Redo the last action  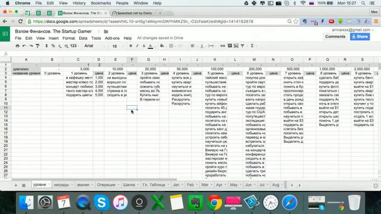pyautogui.click(x=31, y=46)
